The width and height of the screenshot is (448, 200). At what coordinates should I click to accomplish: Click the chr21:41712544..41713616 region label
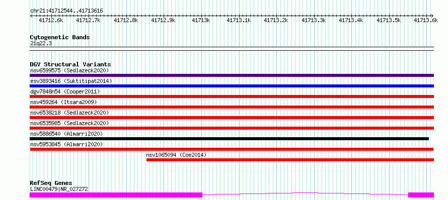pos(66,11)
